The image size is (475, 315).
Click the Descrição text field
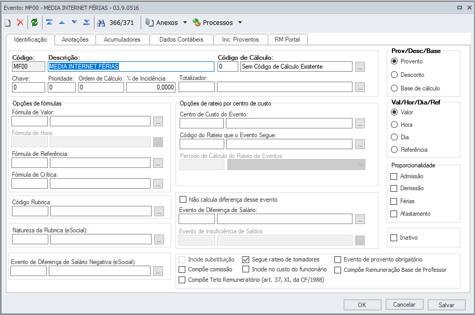point(131,67)
